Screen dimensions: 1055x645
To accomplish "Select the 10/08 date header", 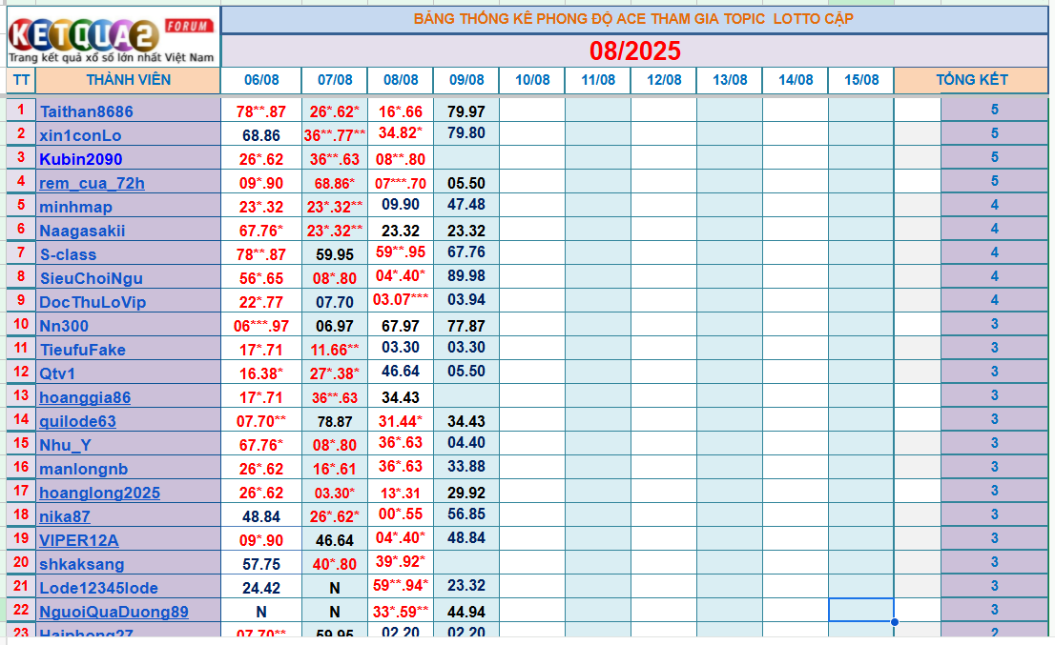I will point(532,80).
